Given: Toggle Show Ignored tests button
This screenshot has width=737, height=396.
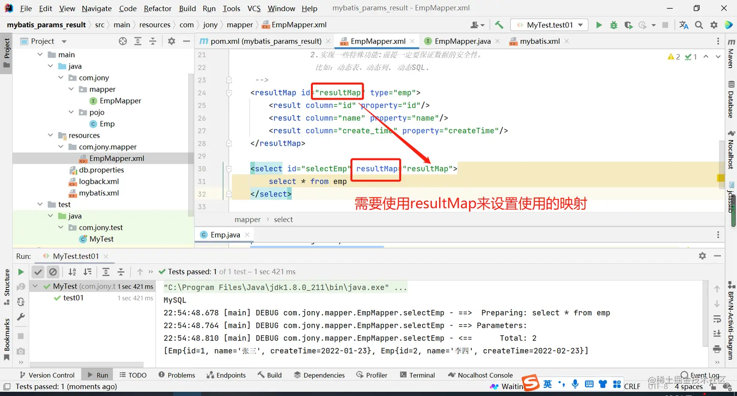Looking at the screenshot, I should pos(53,272).
